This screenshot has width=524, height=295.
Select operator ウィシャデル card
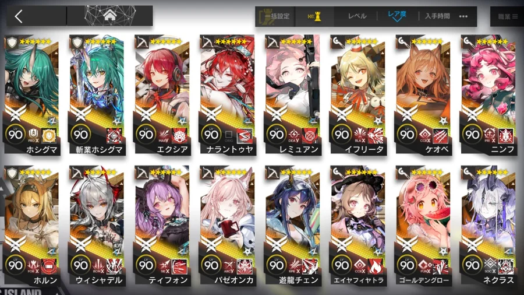97,226
